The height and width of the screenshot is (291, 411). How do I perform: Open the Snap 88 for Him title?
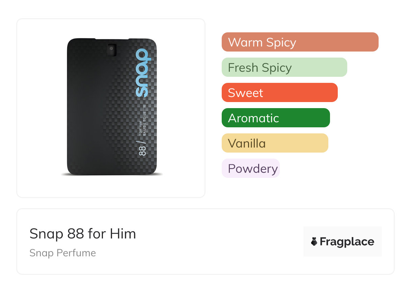tap(83, 233)
